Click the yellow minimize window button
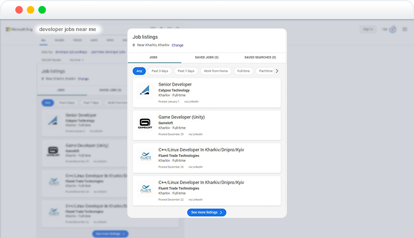 (31, 10)
